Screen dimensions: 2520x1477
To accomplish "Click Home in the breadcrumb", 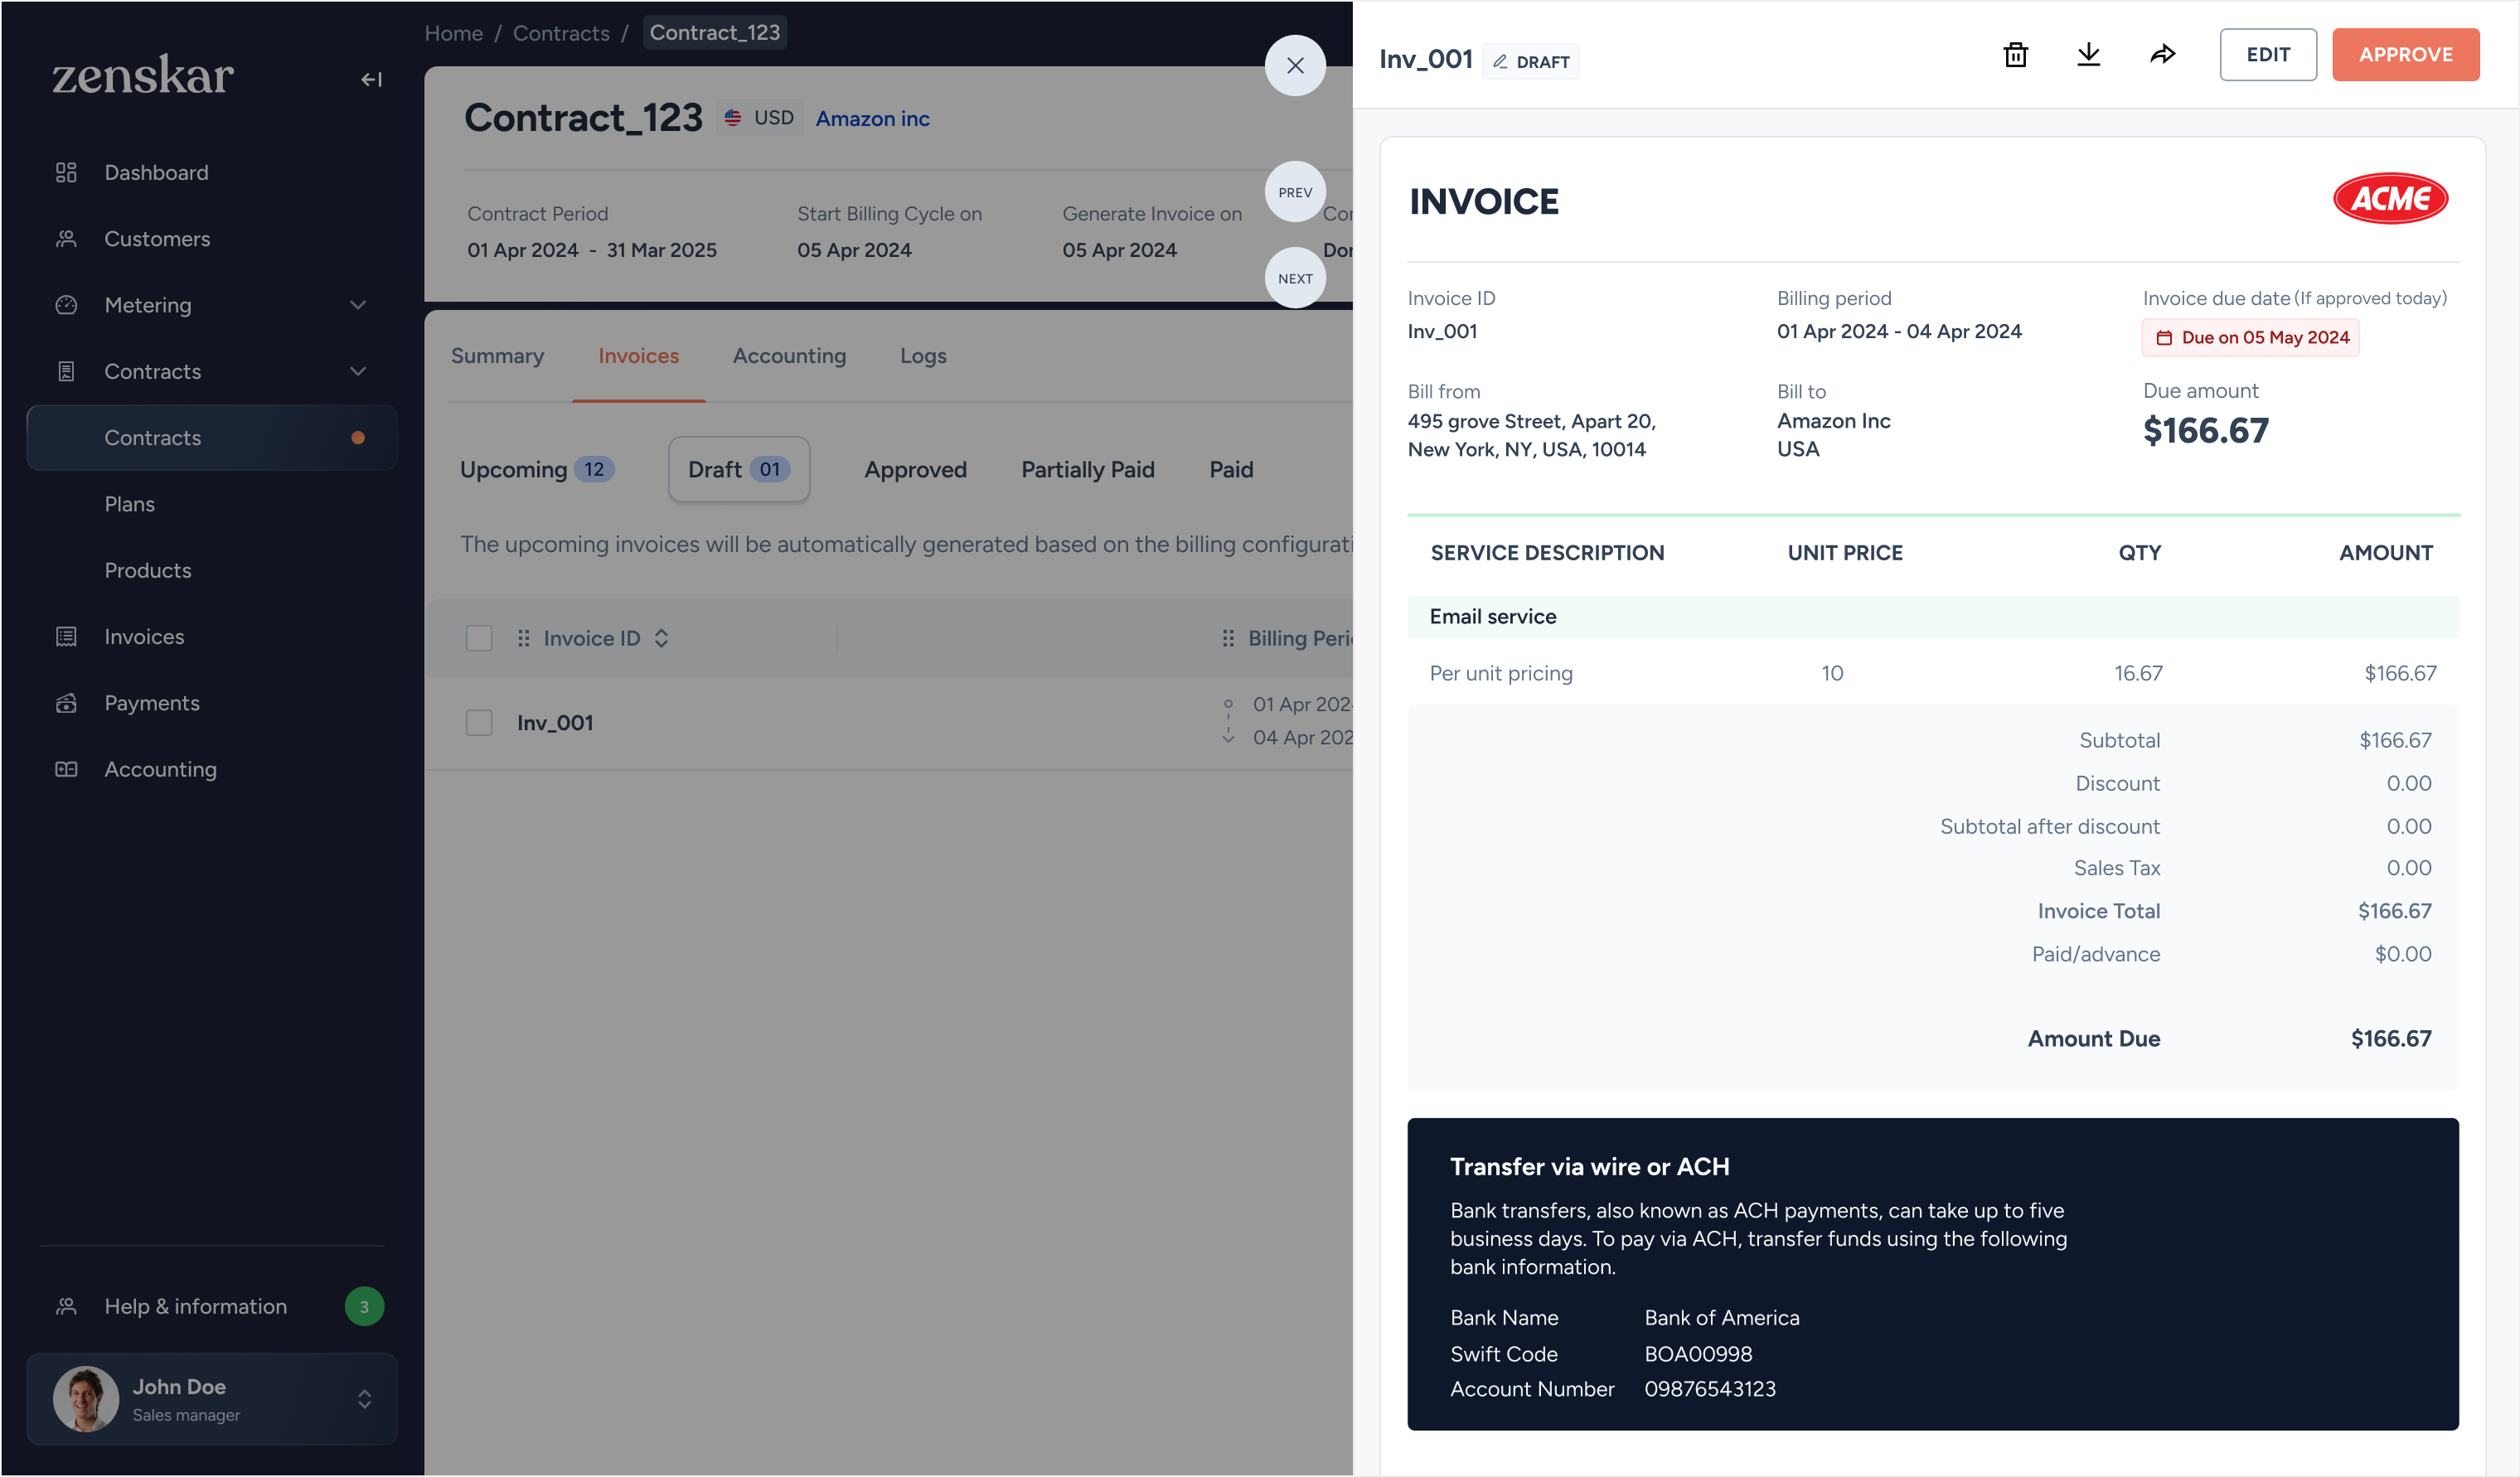I will click(x=453, y=33).
